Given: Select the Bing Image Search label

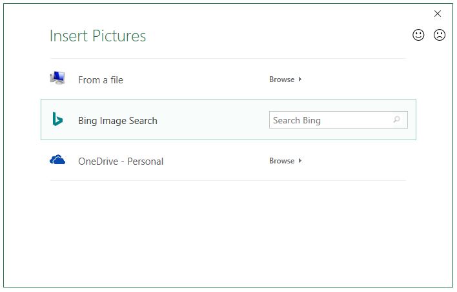Looking at the screenshot, I should click(x=117, y=121).
